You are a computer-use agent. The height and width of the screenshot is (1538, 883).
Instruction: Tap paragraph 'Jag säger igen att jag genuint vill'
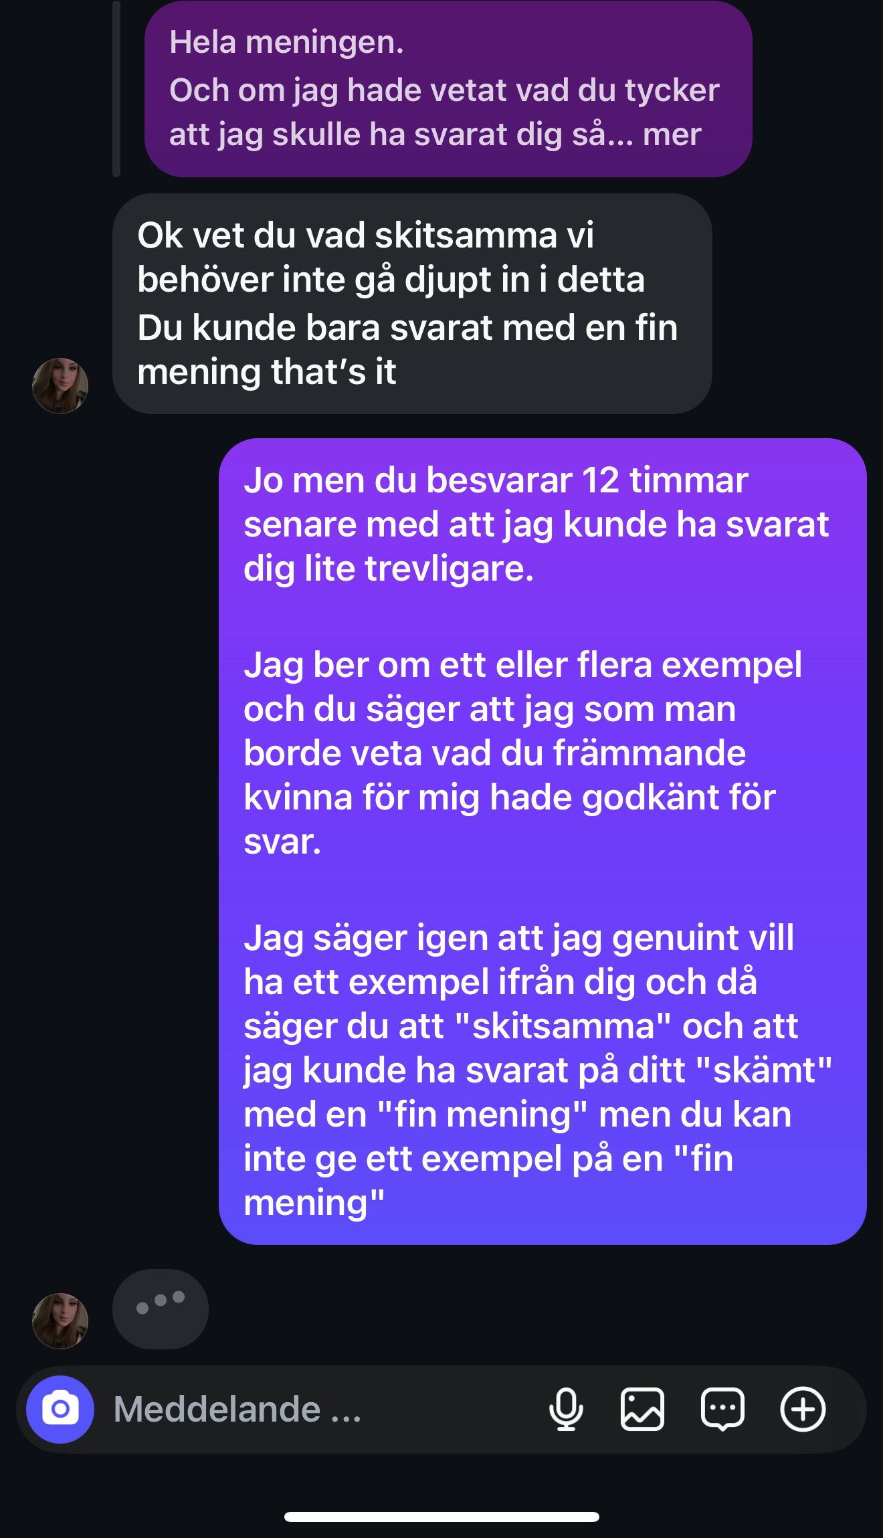point(538,1070)
